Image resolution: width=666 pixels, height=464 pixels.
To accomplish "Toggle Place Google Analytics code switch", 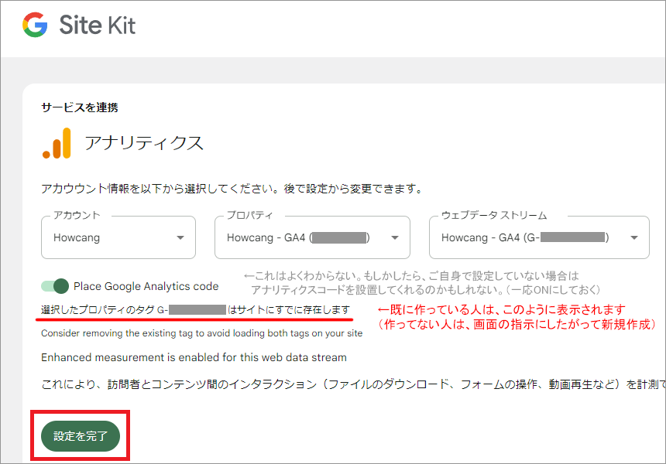I will tap(55, 286).
